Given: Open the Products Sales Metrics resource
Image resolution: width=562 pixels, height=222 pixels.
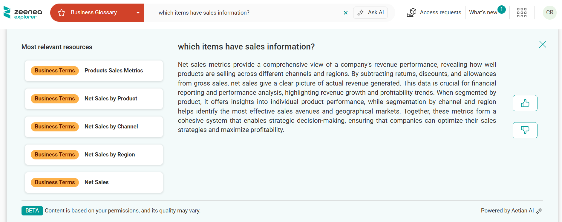Looking at the screenshot, I should (x=114, y=71).
